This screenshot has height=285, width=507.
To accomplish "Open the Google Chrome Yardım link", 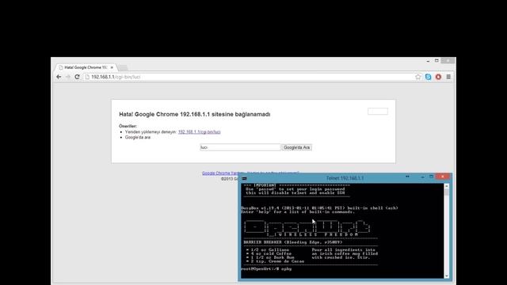I will tap(221, 173).
